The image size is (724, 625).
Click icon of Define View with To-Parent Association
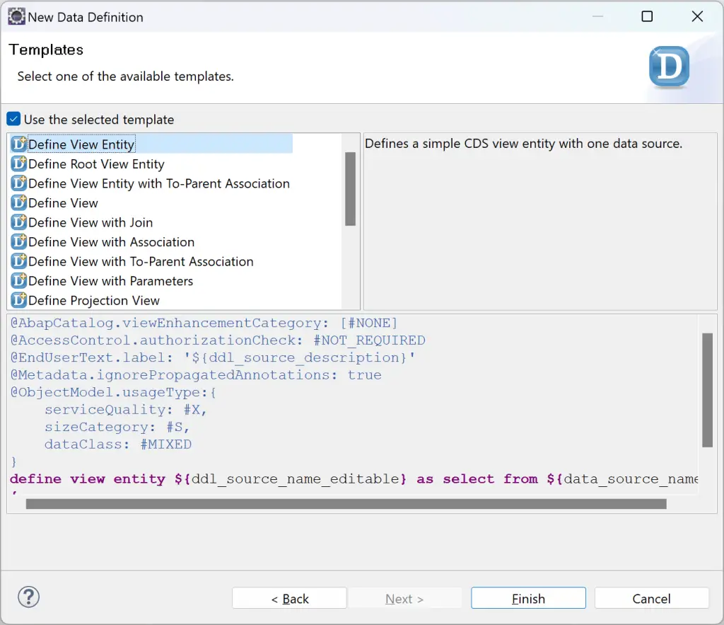(x=19, y=260)
